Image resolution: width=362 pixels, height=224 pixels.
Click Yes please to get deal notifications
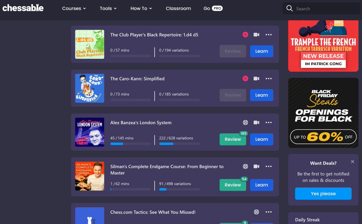click(323, 194)
